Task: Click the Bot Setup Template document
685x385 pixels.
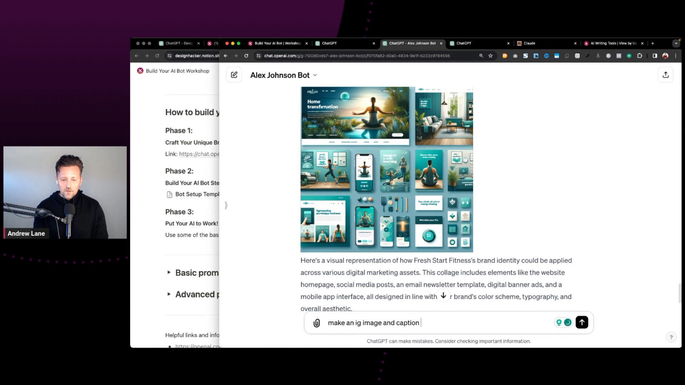Action: pyautogui.click(x=197, y=194)
